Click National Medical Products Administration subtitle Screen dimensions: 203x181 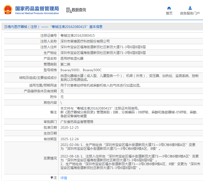pyautogui.click(x=37, y=13)
